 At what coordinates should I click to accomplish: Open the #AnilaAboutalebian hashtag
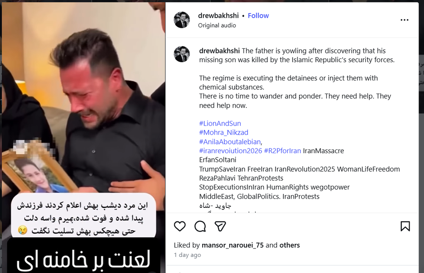[x=230, y=142]
